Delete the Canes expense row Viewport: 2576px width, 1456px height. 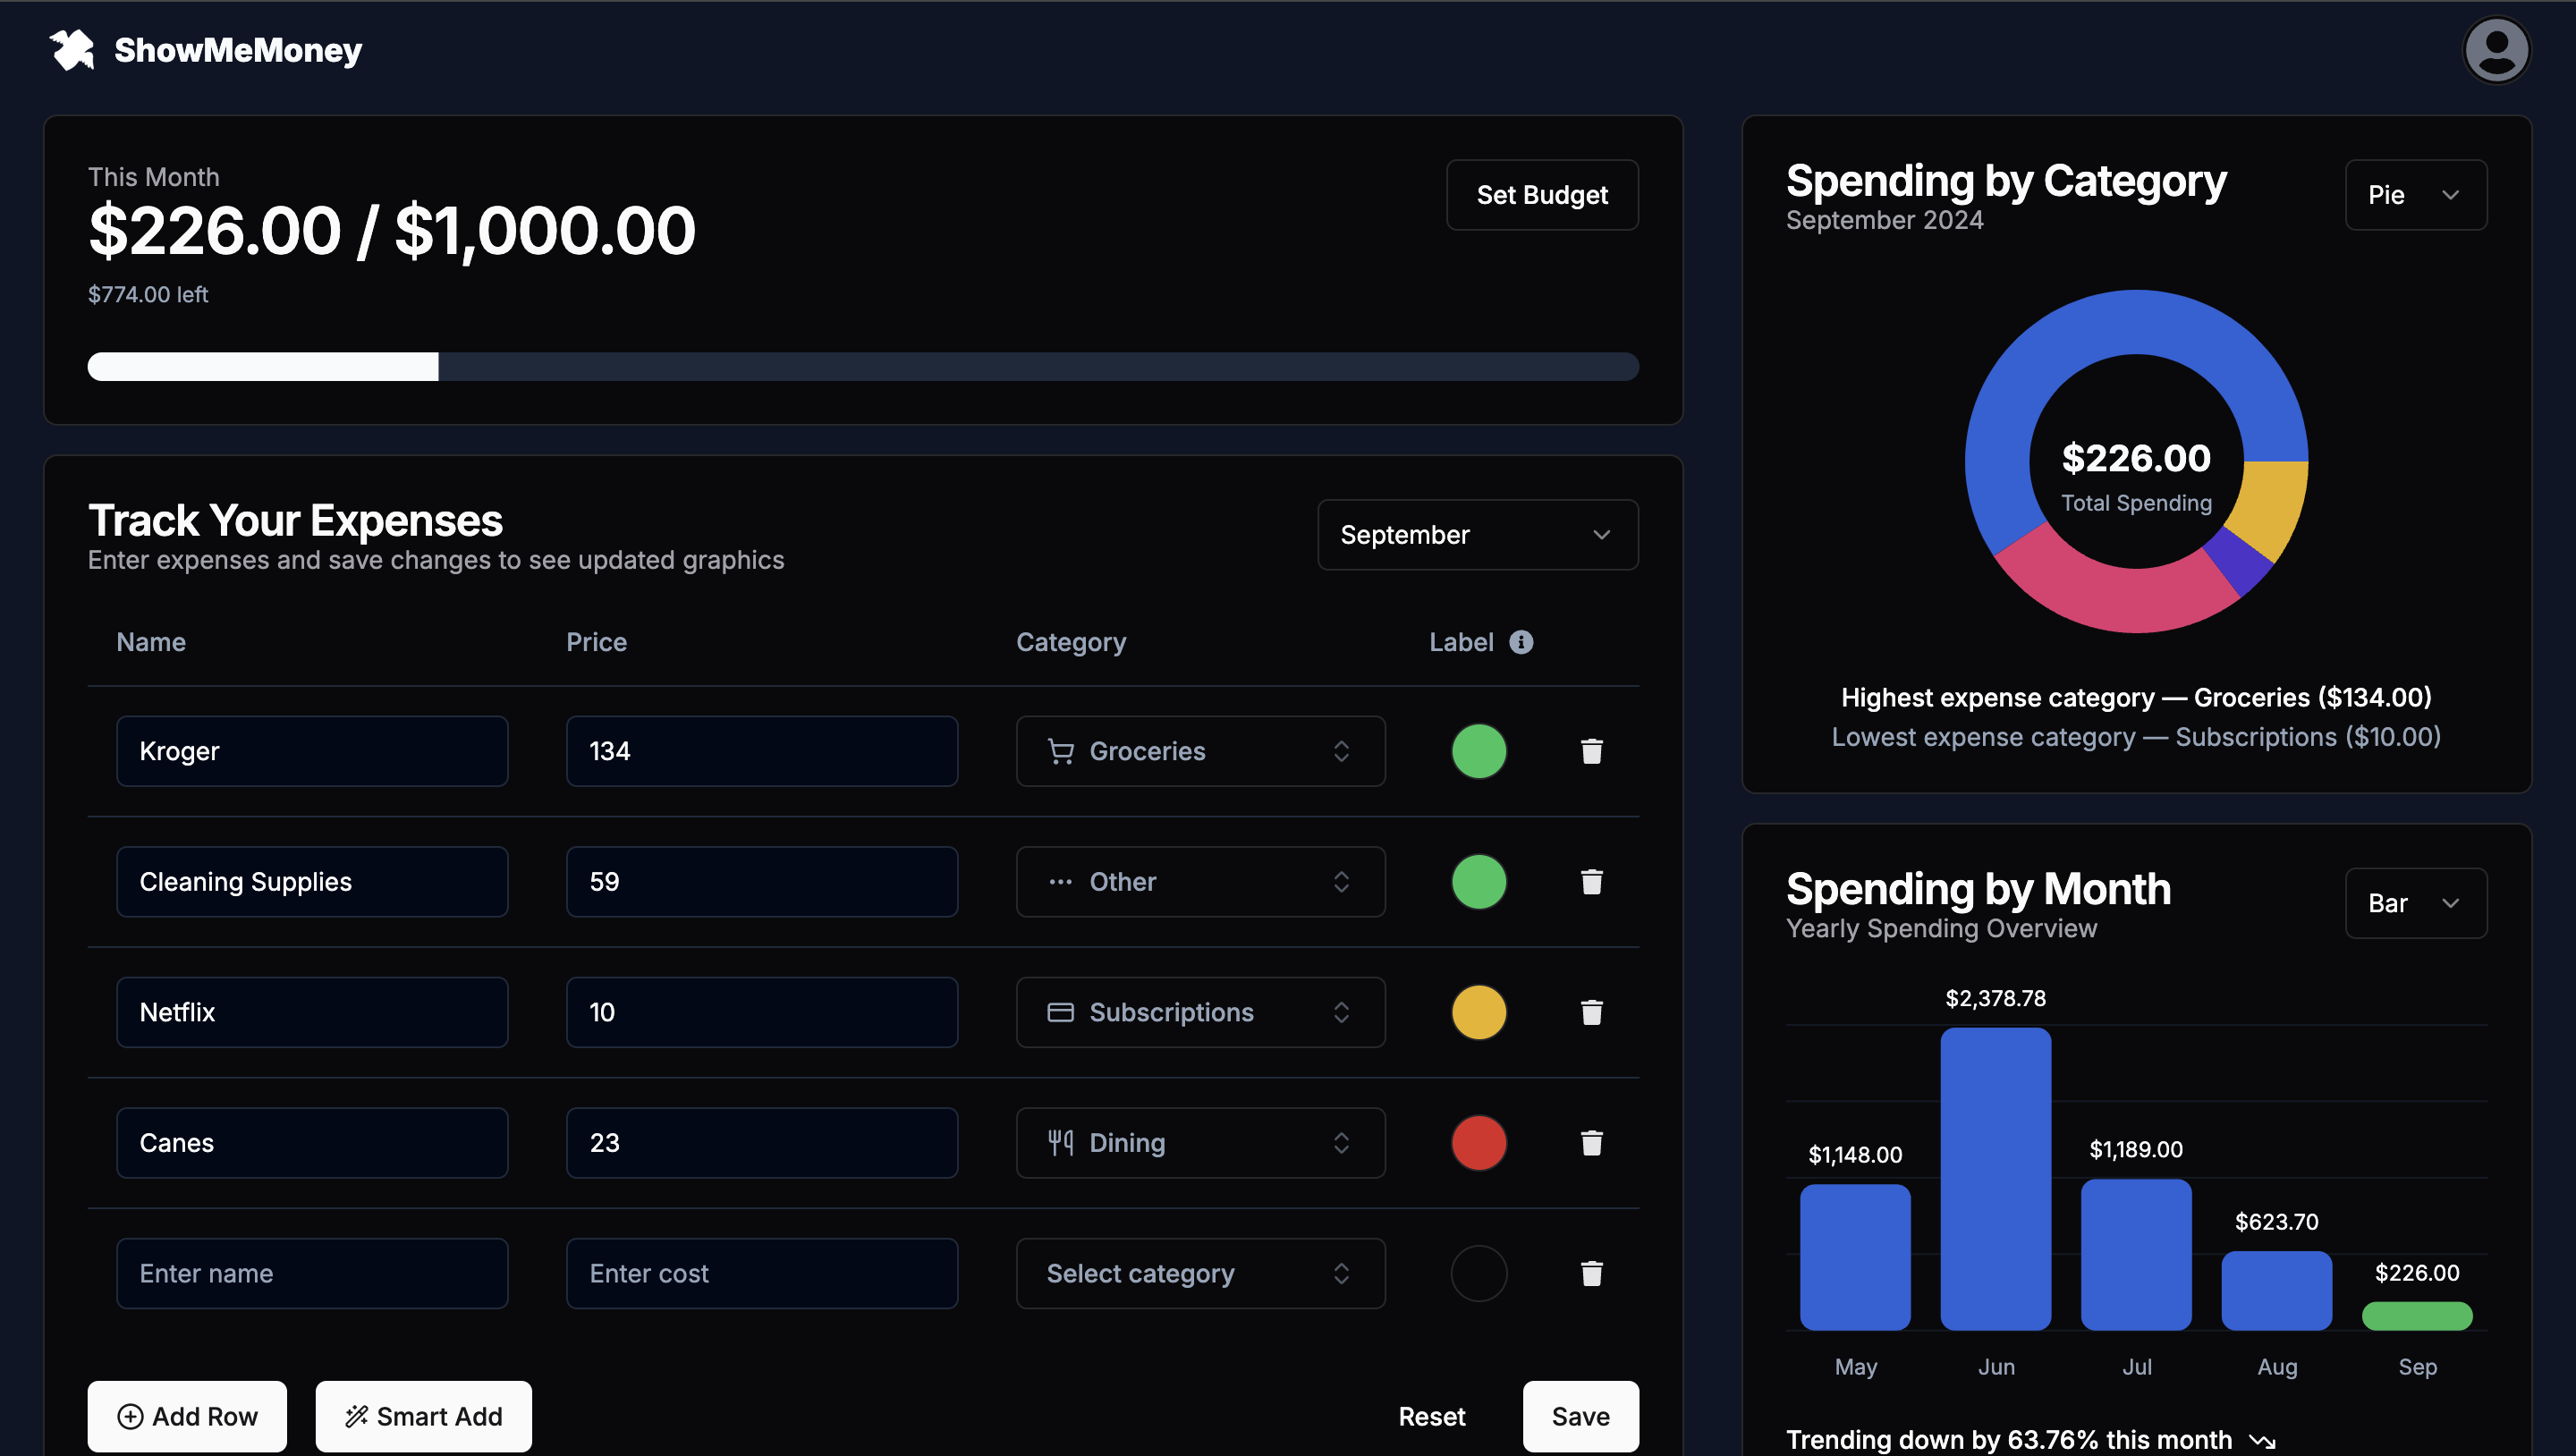1591,1142
